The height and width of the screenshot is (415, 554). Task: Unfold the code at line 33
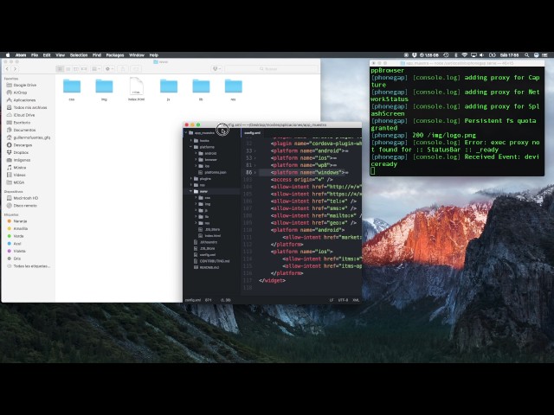(x=255, y=151)
